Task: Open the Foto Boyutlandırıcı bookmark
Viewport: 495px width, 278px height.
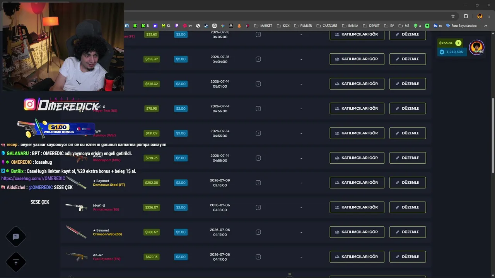Action: click(x=462, y=26)
